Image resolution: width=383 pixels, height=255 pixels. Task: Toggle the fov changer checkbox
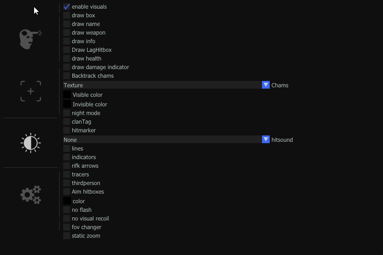pos(67,227)
